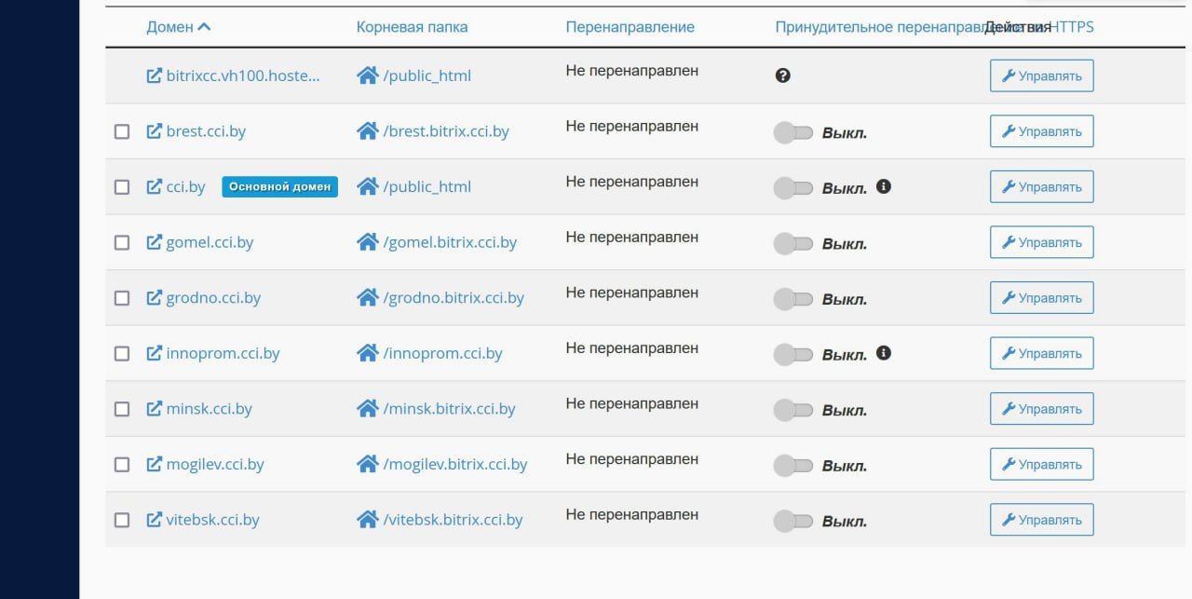Click Управлять button for innoprom.cci.by
1192x599 pixels.
(1041, 353)
